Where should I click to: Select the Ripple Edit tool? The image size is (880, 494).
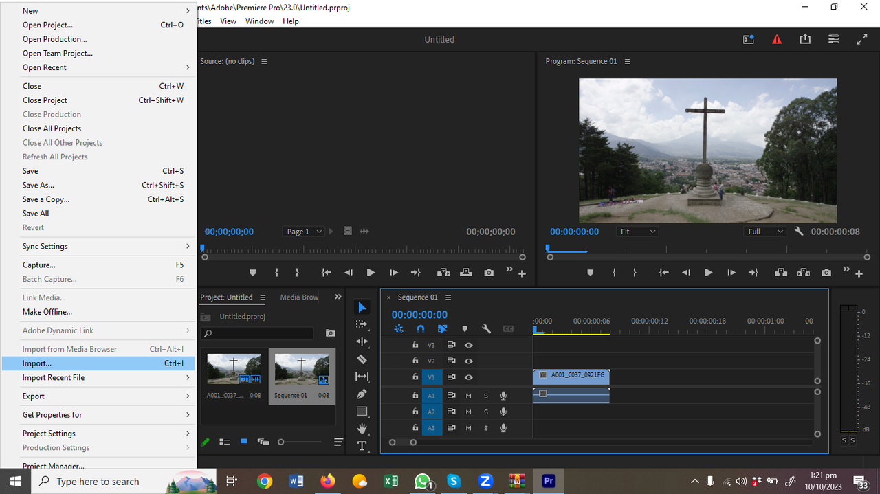pyautogui.click(x=362, y=341)
